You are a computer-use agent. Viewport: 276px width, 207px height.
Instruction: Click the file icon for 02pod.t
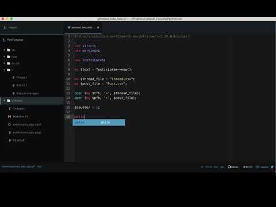(x=13, y=85)
